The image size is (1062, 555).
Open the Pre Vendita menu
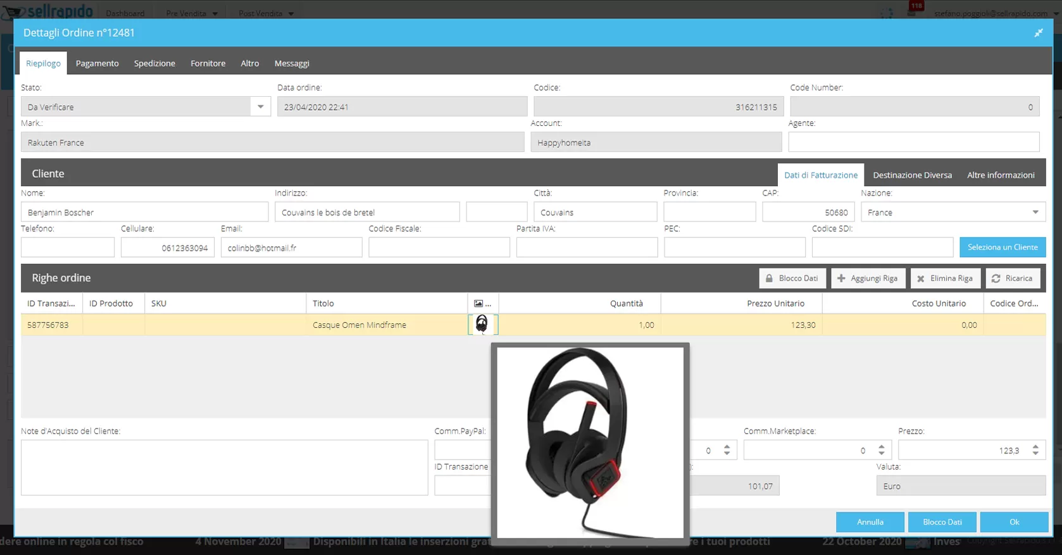[x=191, y=13]
